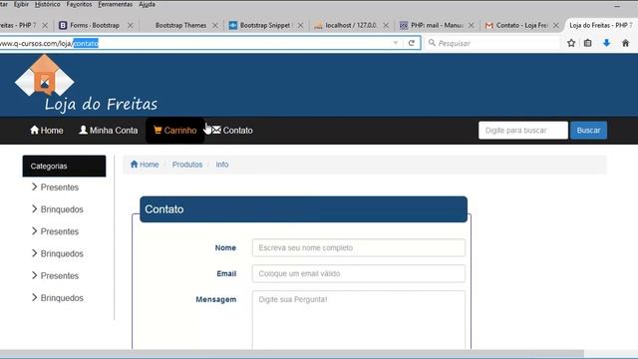638x359 pixels.
Task: Open the bookmarks list icon
Action: (x=587, y=43)
